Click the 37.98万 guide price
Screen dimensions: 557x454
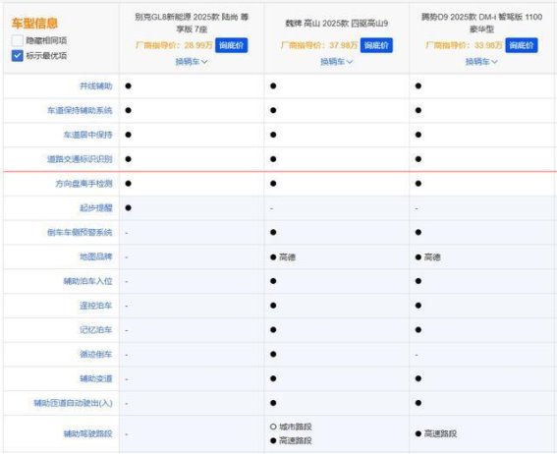pyautogui.click(x=343, y=45)
